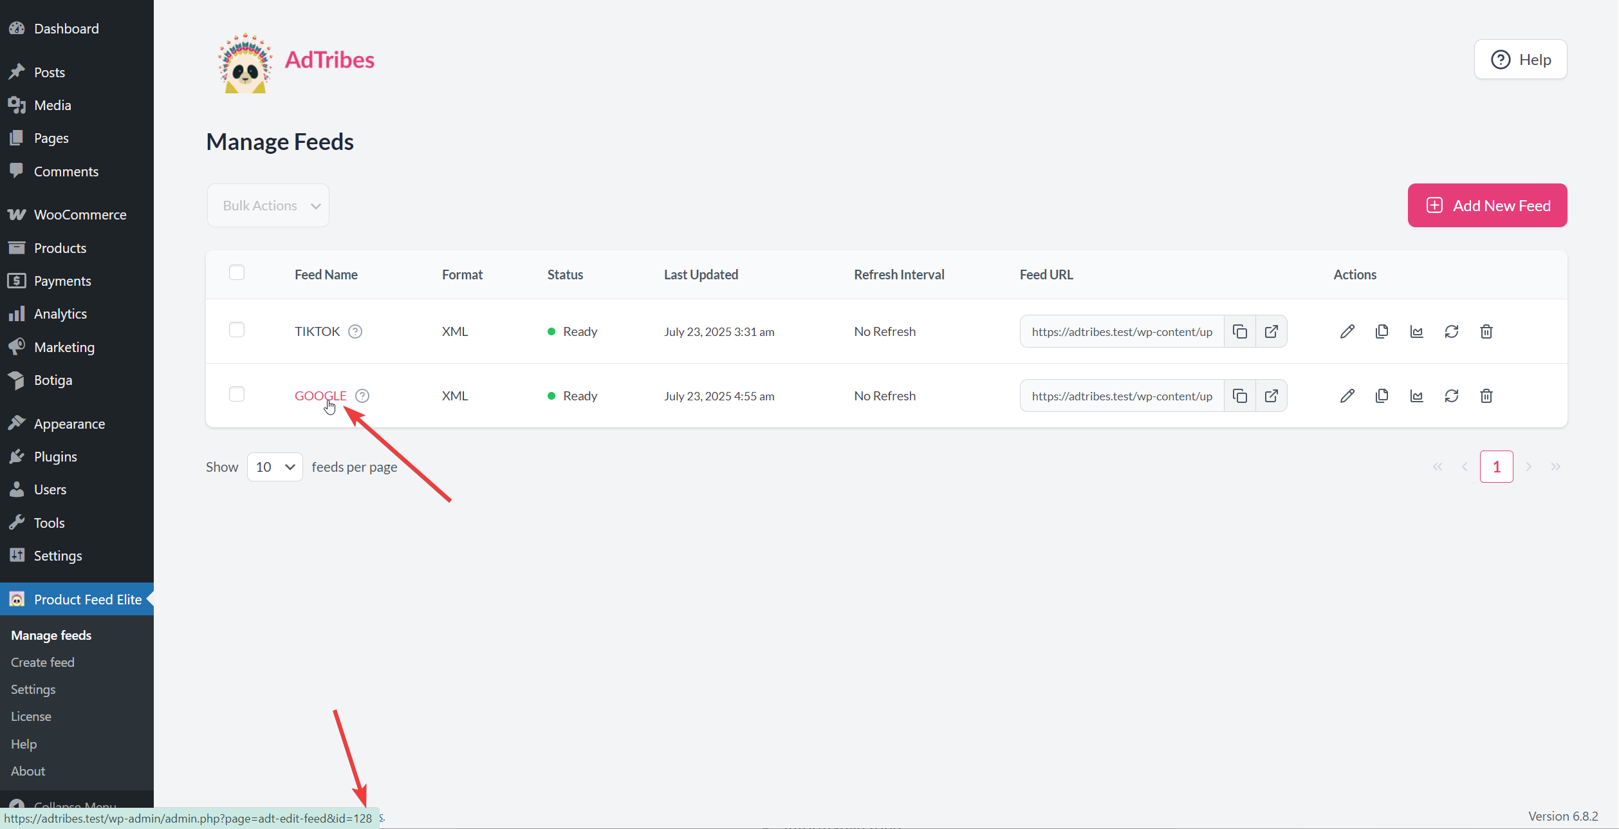The image size is (1619, 829).
Task: View statistics chart for GOOGLE feed
Action: pyautogui.click(x=1416, y=396)
